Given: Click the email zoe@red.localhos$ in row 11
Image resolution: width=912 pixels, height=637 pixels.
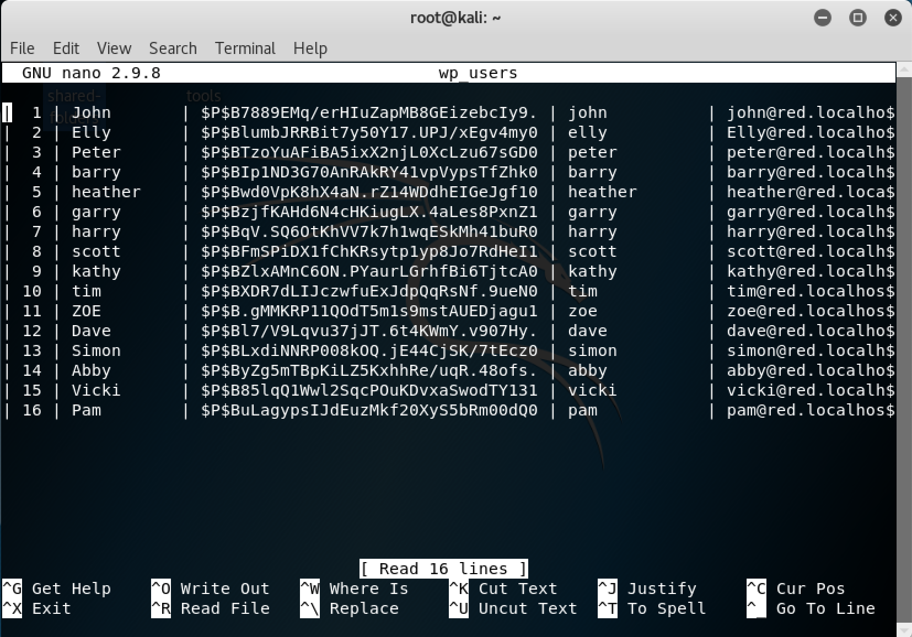Looking at the screenshot, I should 811,311.
